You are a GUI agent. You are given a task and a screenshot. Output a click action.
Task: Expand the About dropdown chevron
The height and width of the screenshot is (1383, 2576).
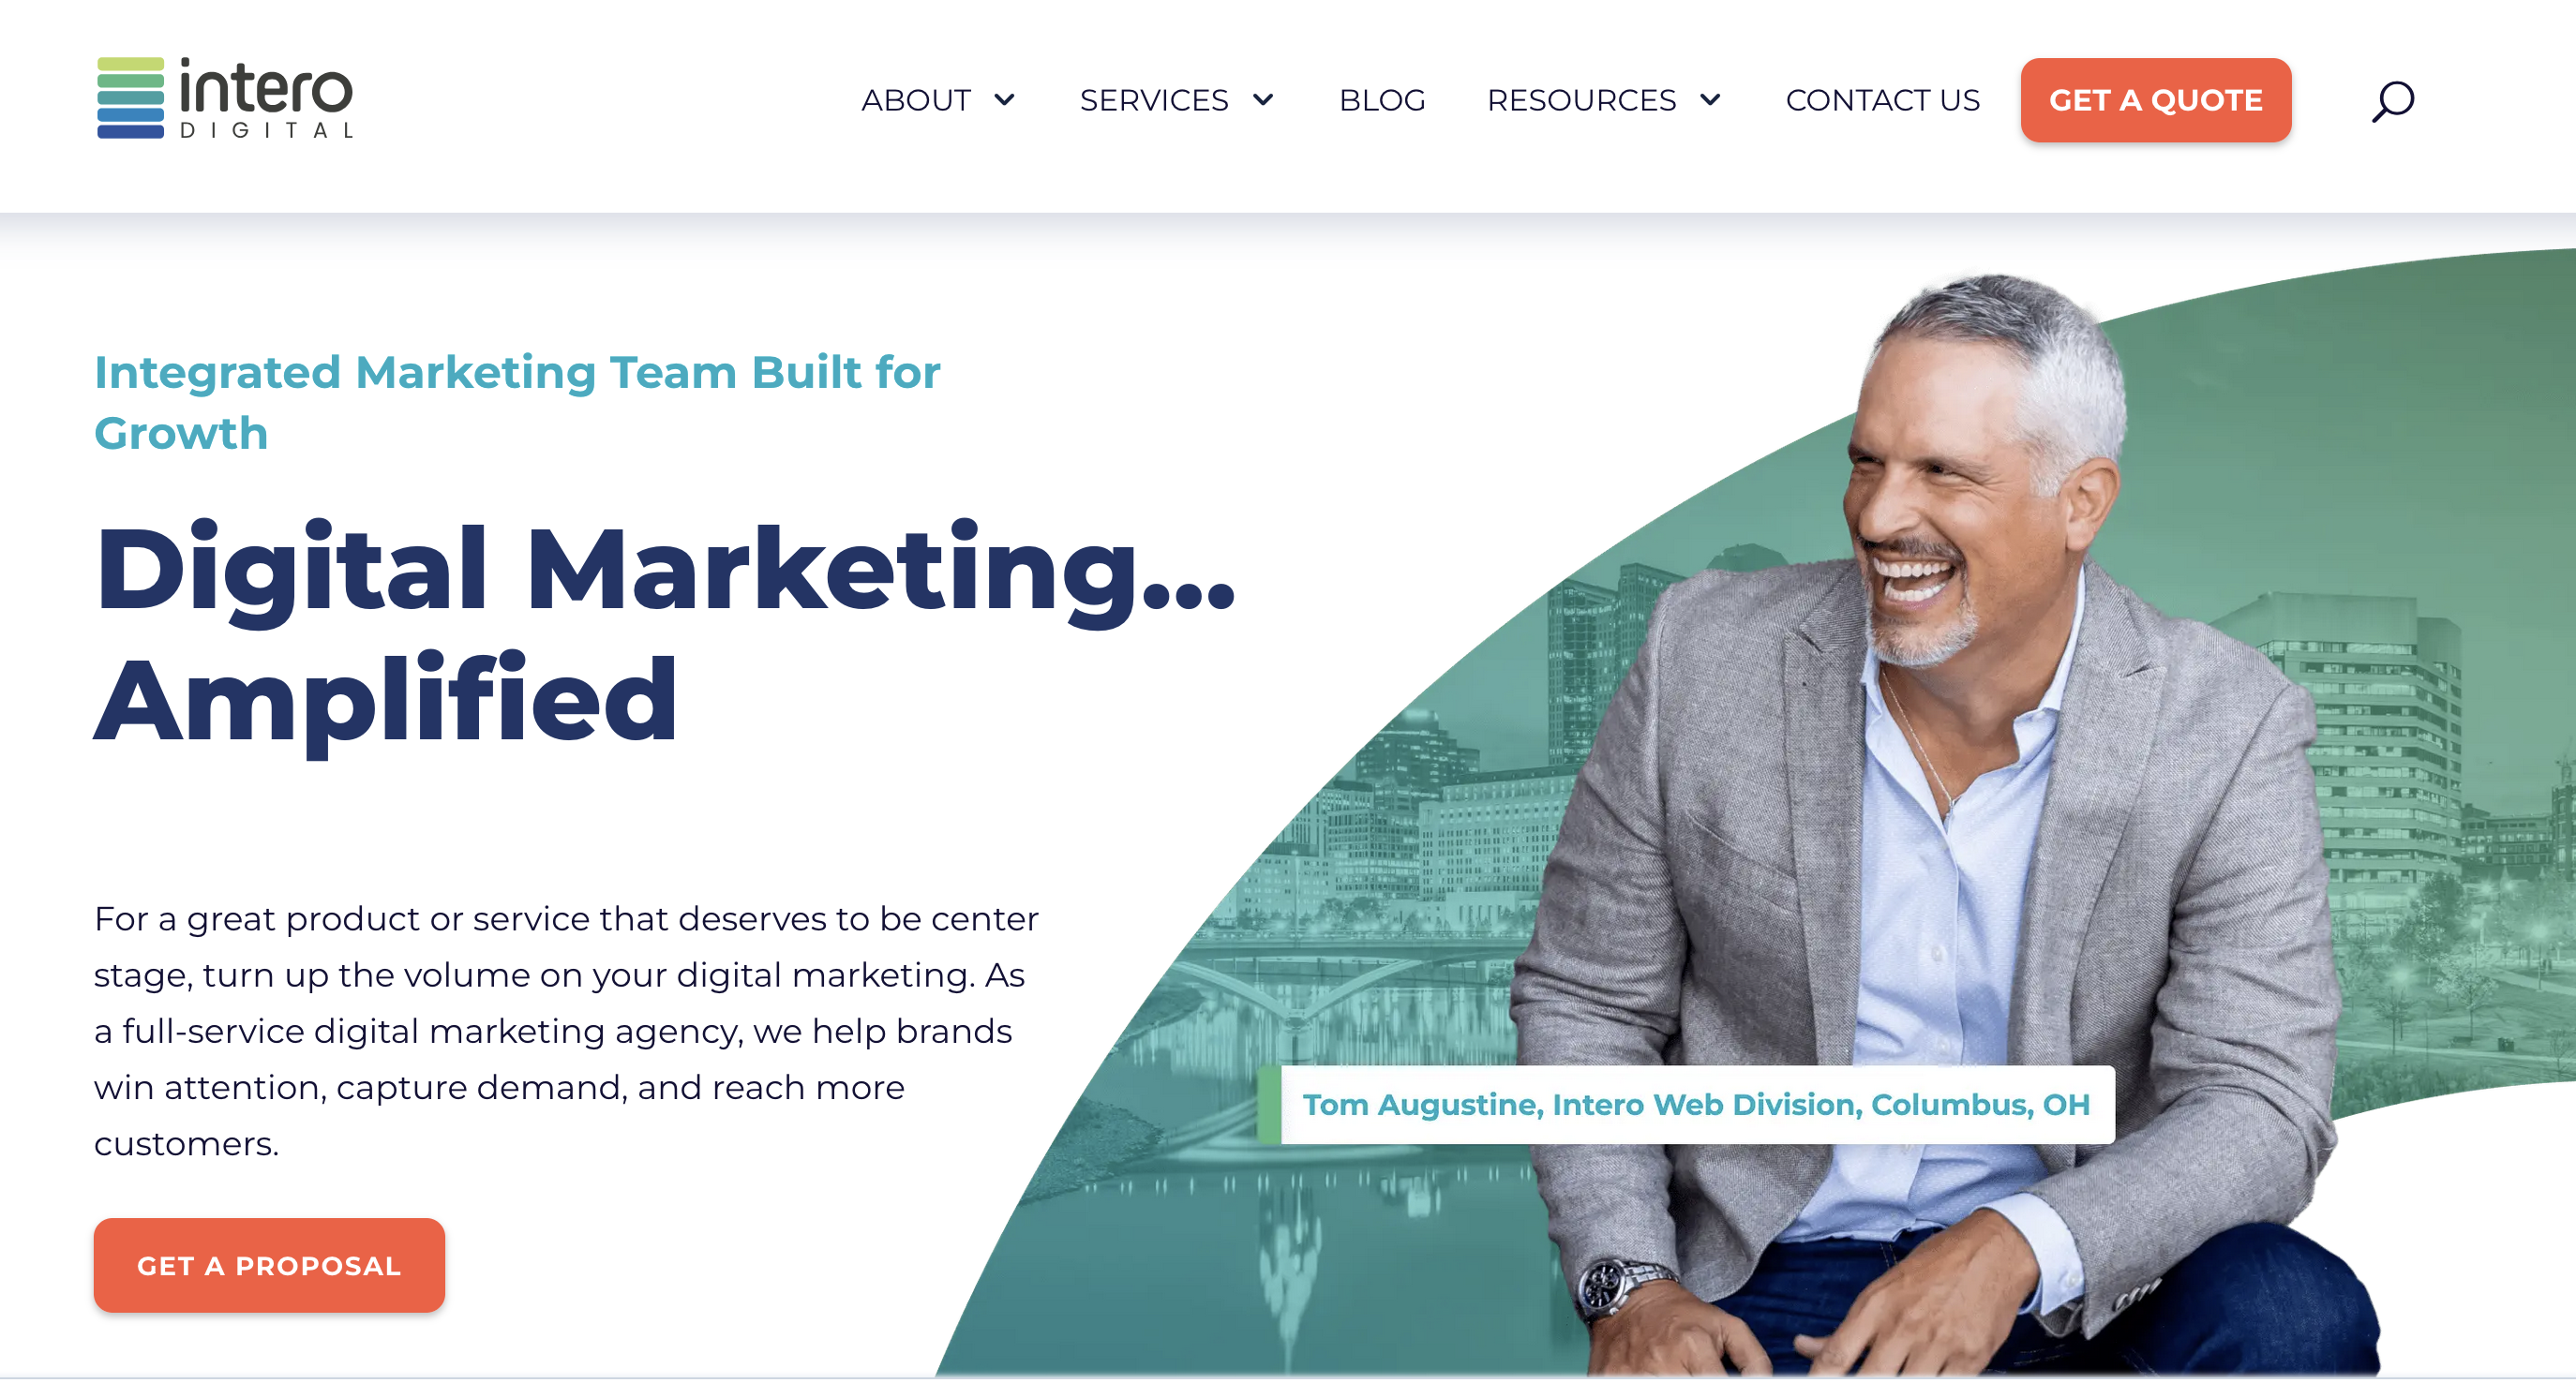tap(1004, 99)
